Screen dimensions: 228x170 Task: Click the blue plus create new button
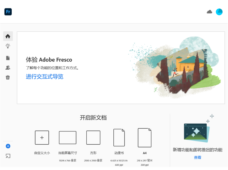coord(8,146)
